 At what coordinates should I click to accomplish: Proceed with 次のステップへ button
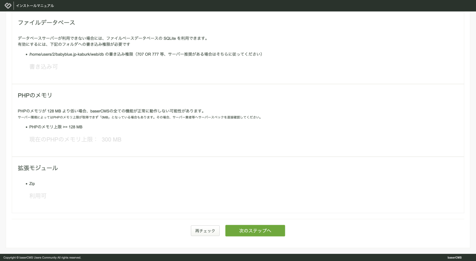pos(255,231)
